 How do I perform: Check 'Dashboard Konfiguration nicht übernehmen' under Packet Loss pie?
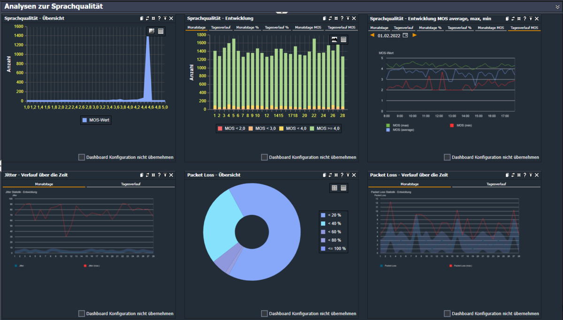click(265, 313)
